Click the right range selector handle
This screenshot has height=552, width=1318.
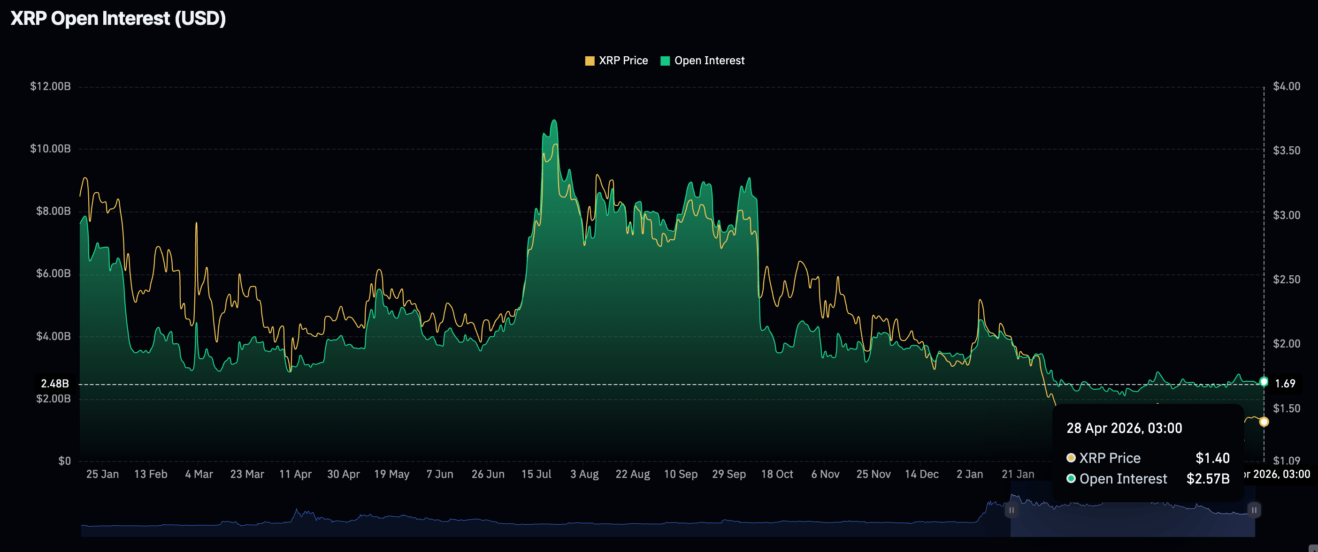1254,510
